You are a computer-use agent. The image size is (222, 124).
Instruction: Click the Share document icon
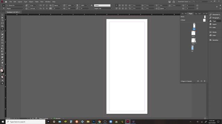click(x=174, y=2)
